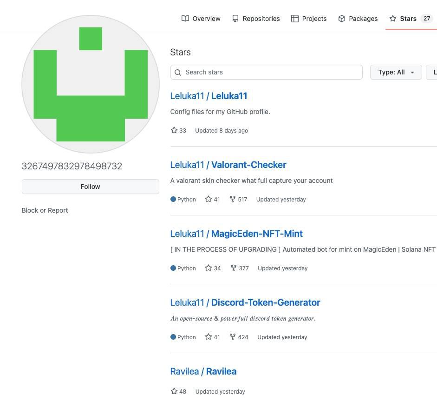Screen dimensions: 437x402
Task: Click the Follow button
Action: (x=90, y=187)
